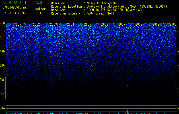Click the 2051 time marker
This screenshot has height=114, width=179.
point(19,25)
